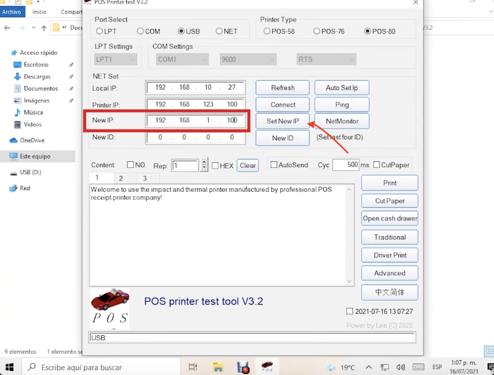494x375 pixels.
Task: Open Task View from the taskbar
Action: point(193,367)
